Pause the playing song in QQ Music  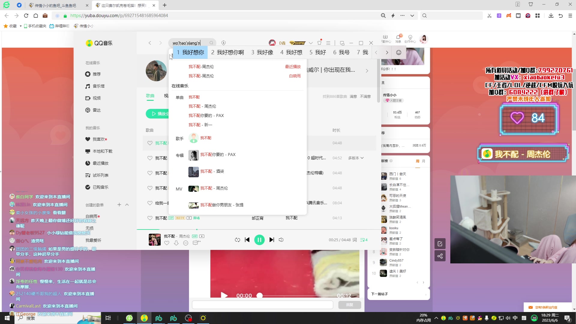(x=259, y=240)
